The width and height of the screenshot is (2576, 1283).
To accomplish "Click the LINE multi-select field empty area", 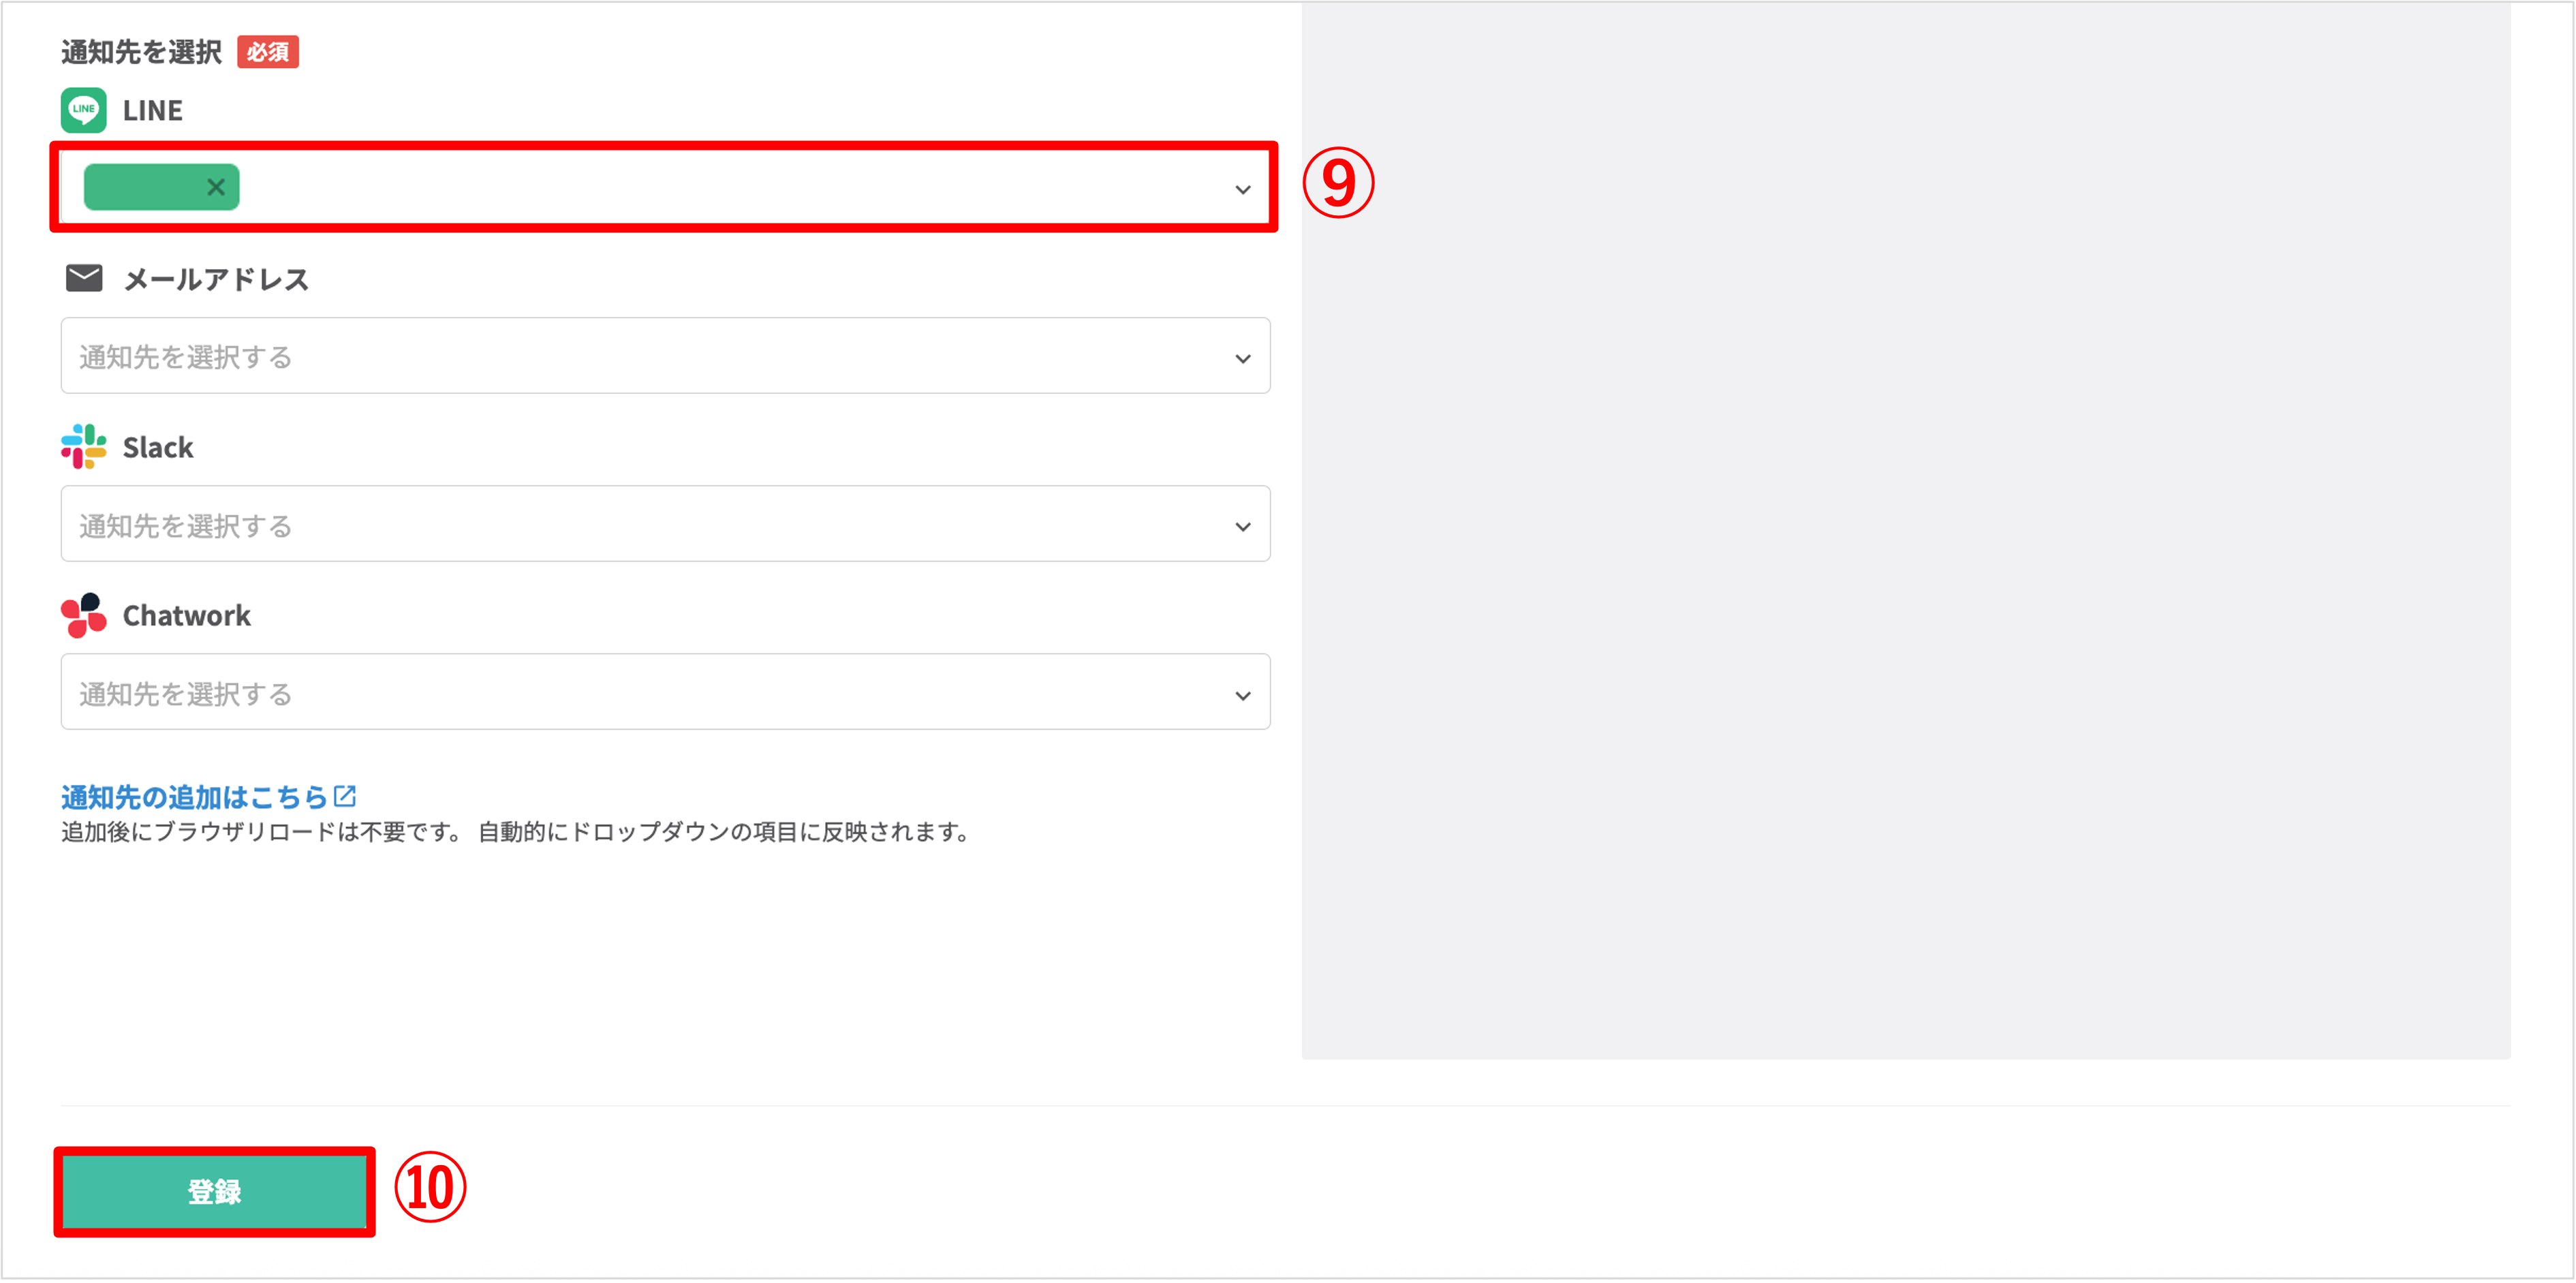I will pyautogui.click(x=730, y=187).
